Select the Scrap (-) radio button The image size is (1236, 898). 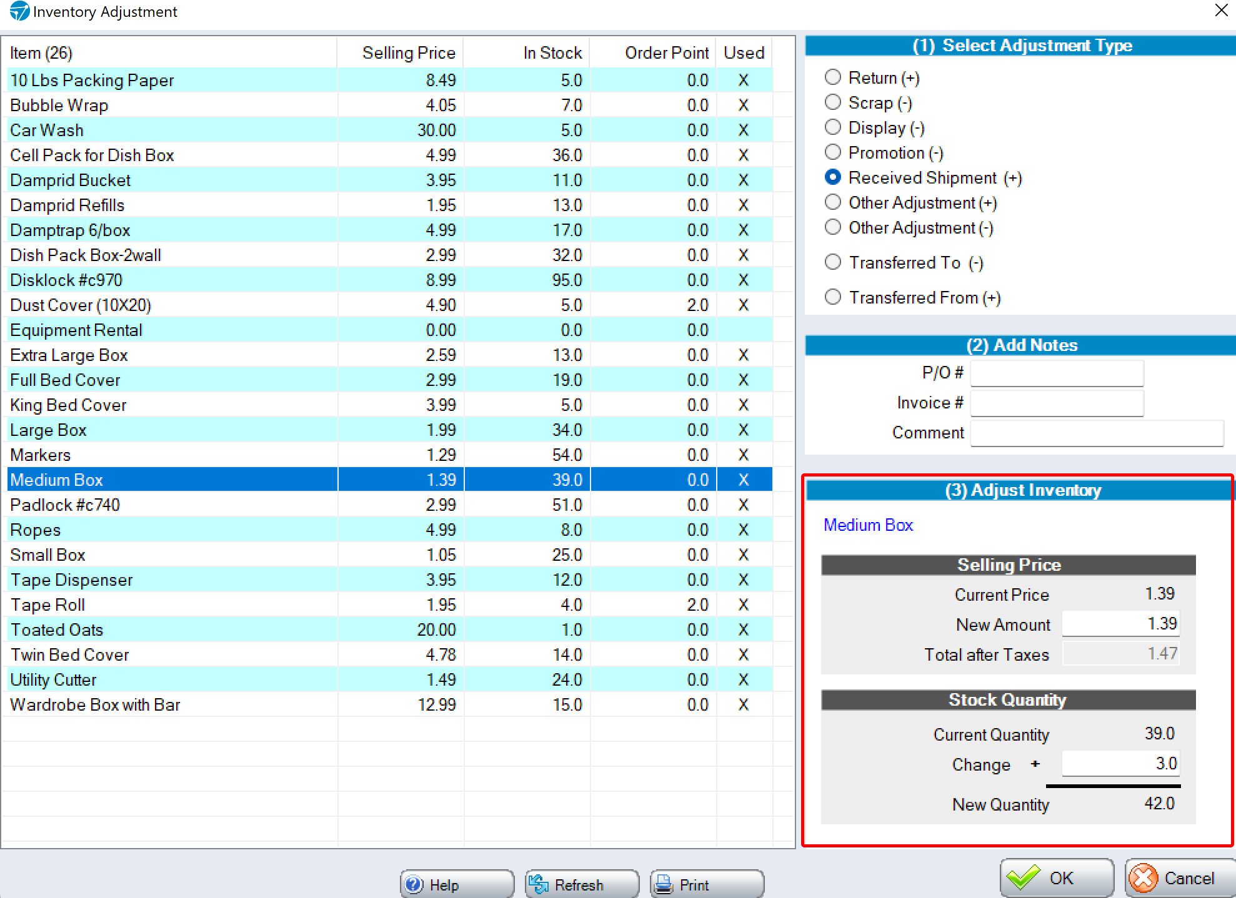(833, 102)
